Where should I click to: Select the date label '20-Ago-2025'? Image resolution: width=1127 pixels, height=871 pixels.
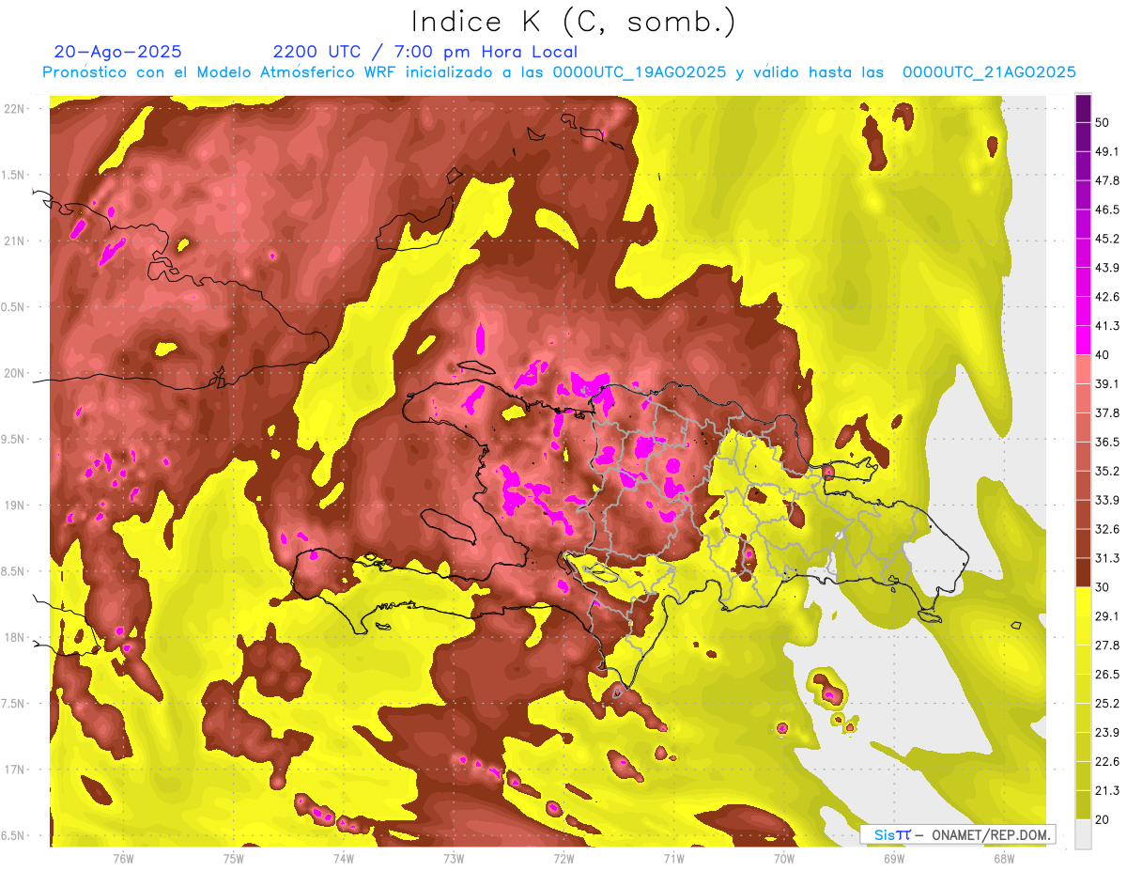click(118, 52)
